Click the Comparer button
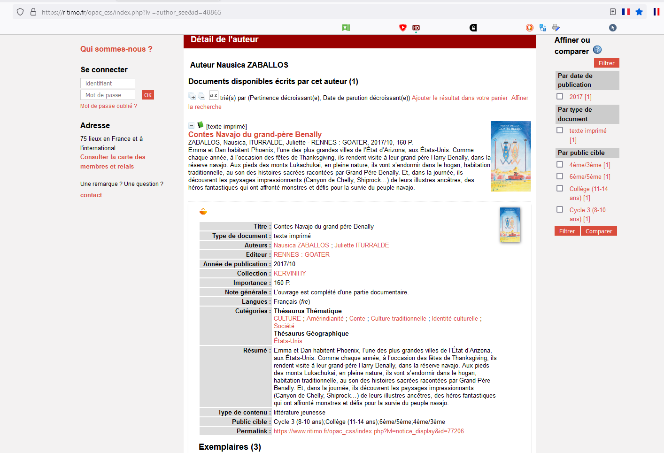This screenshot has height=453, width=664. (599, 231)
